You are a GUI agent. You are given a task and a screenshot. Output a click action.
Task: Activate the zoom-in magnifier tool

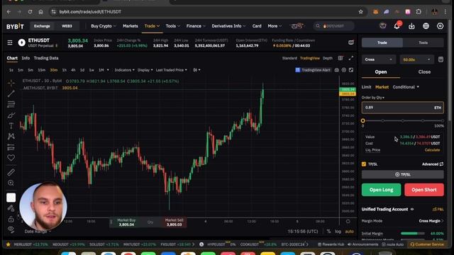point(11,183)
